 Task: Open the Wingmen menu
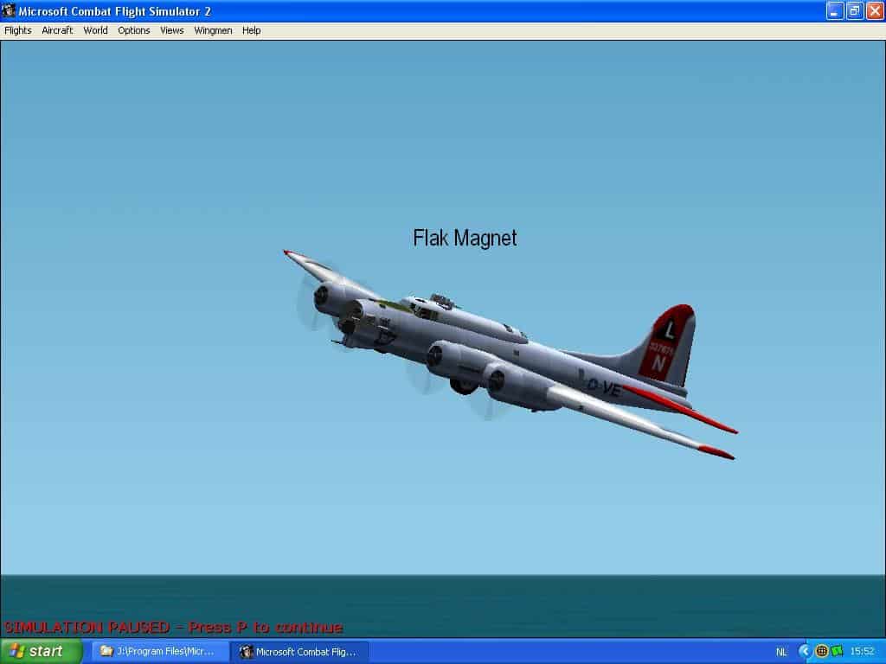pyautogui.click(x=213, y=30)
